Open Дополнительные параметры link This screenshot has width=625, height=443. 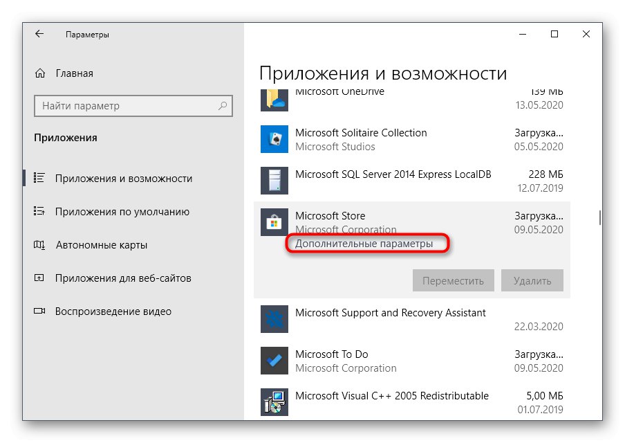[x=364, y=244]
